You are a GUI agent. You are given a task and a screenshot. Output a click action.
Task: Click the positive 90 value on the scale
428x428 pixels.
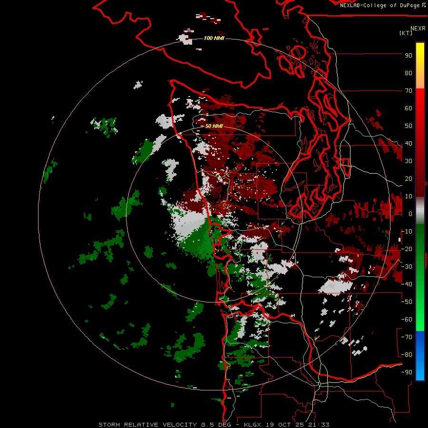409,56
